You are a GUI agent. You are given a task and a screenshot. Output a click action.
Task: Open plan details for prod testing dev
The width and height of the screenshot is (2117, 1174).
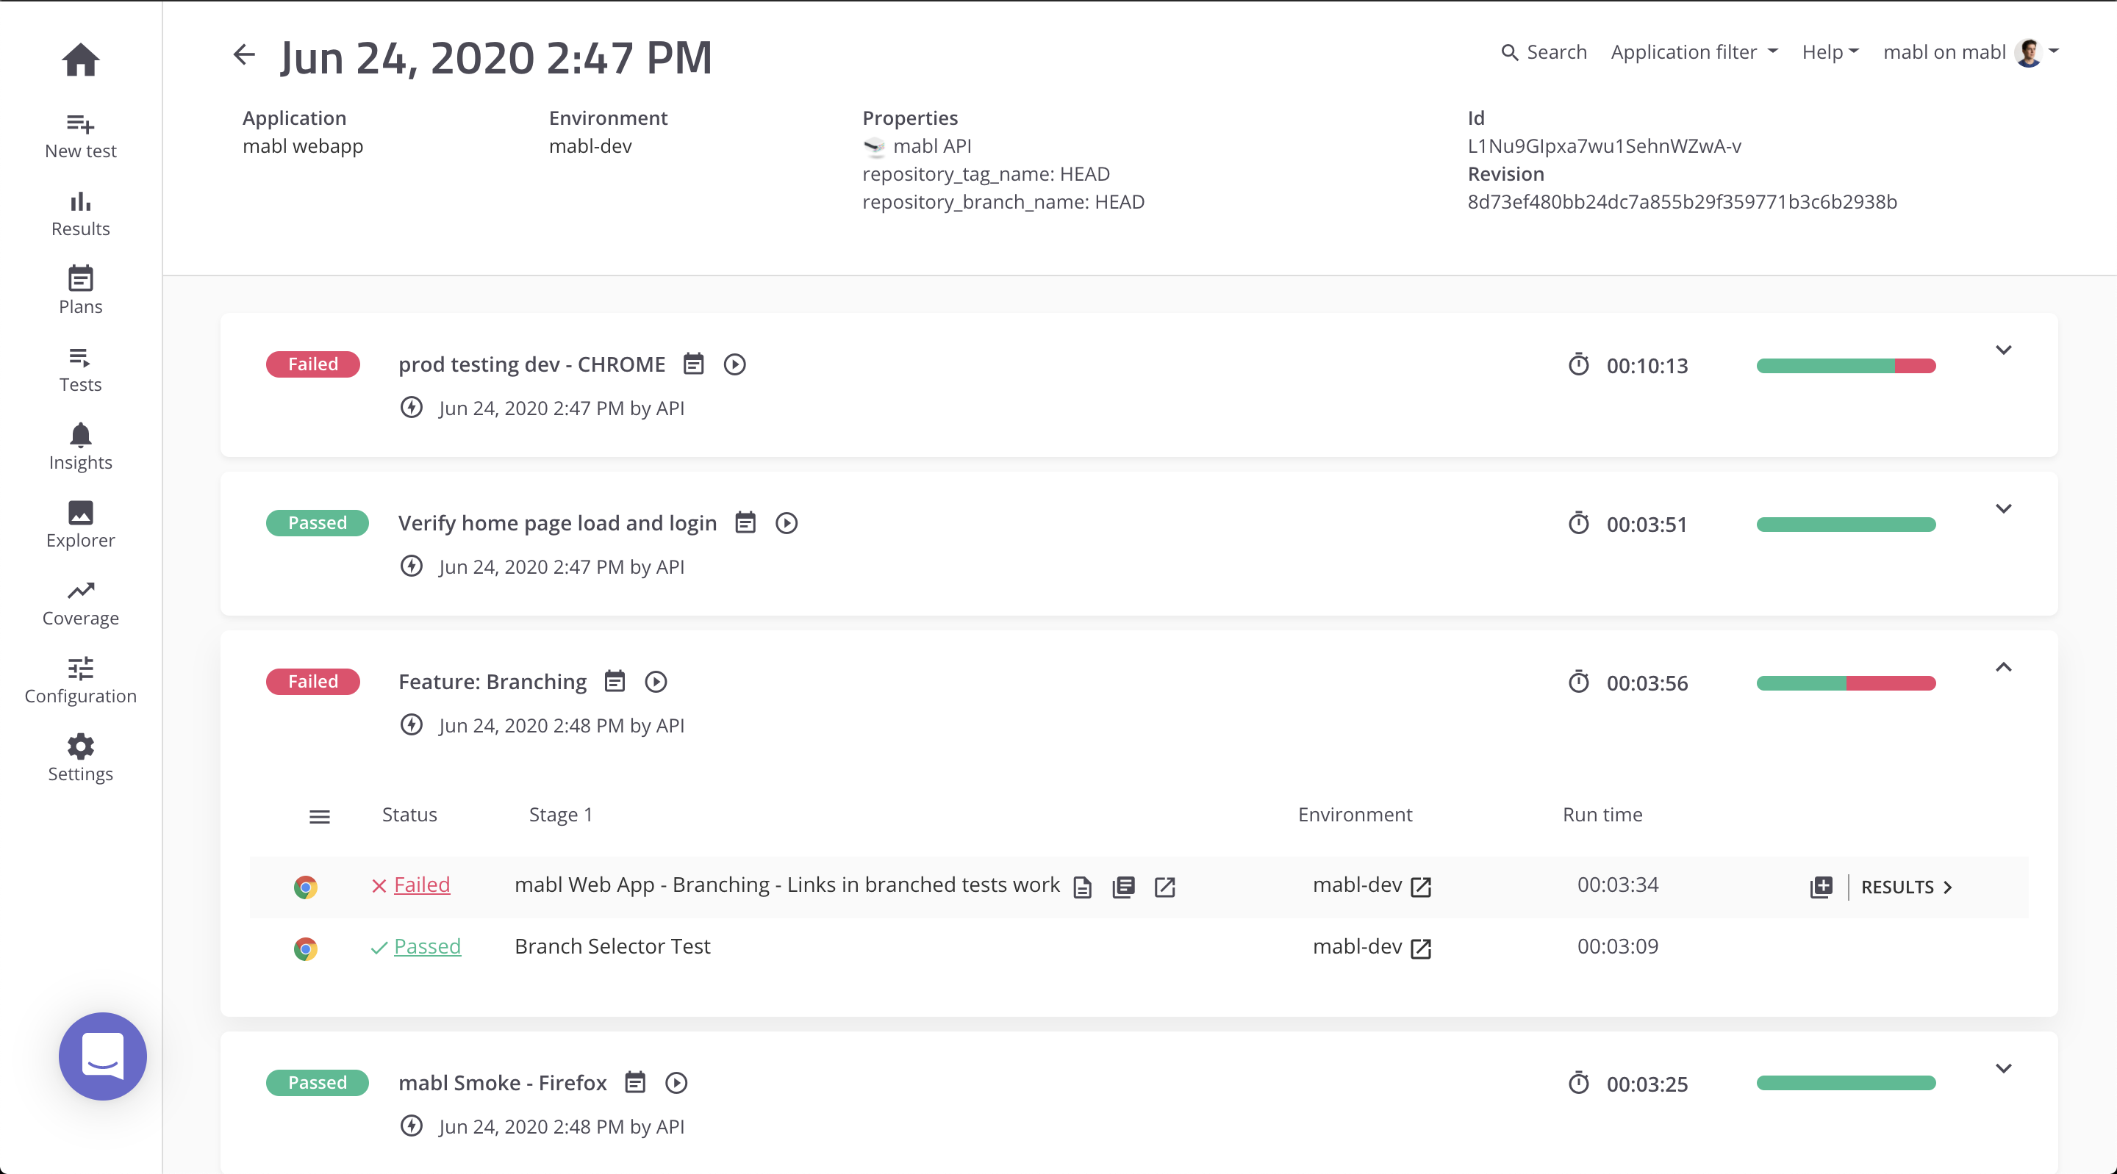click(x=694, y=364)
